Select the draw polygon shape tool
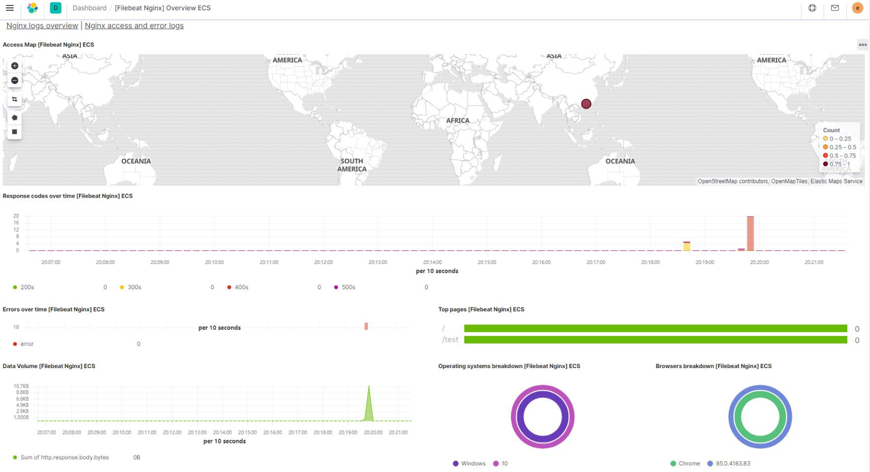870x472 pixels. tap(15, 118)
